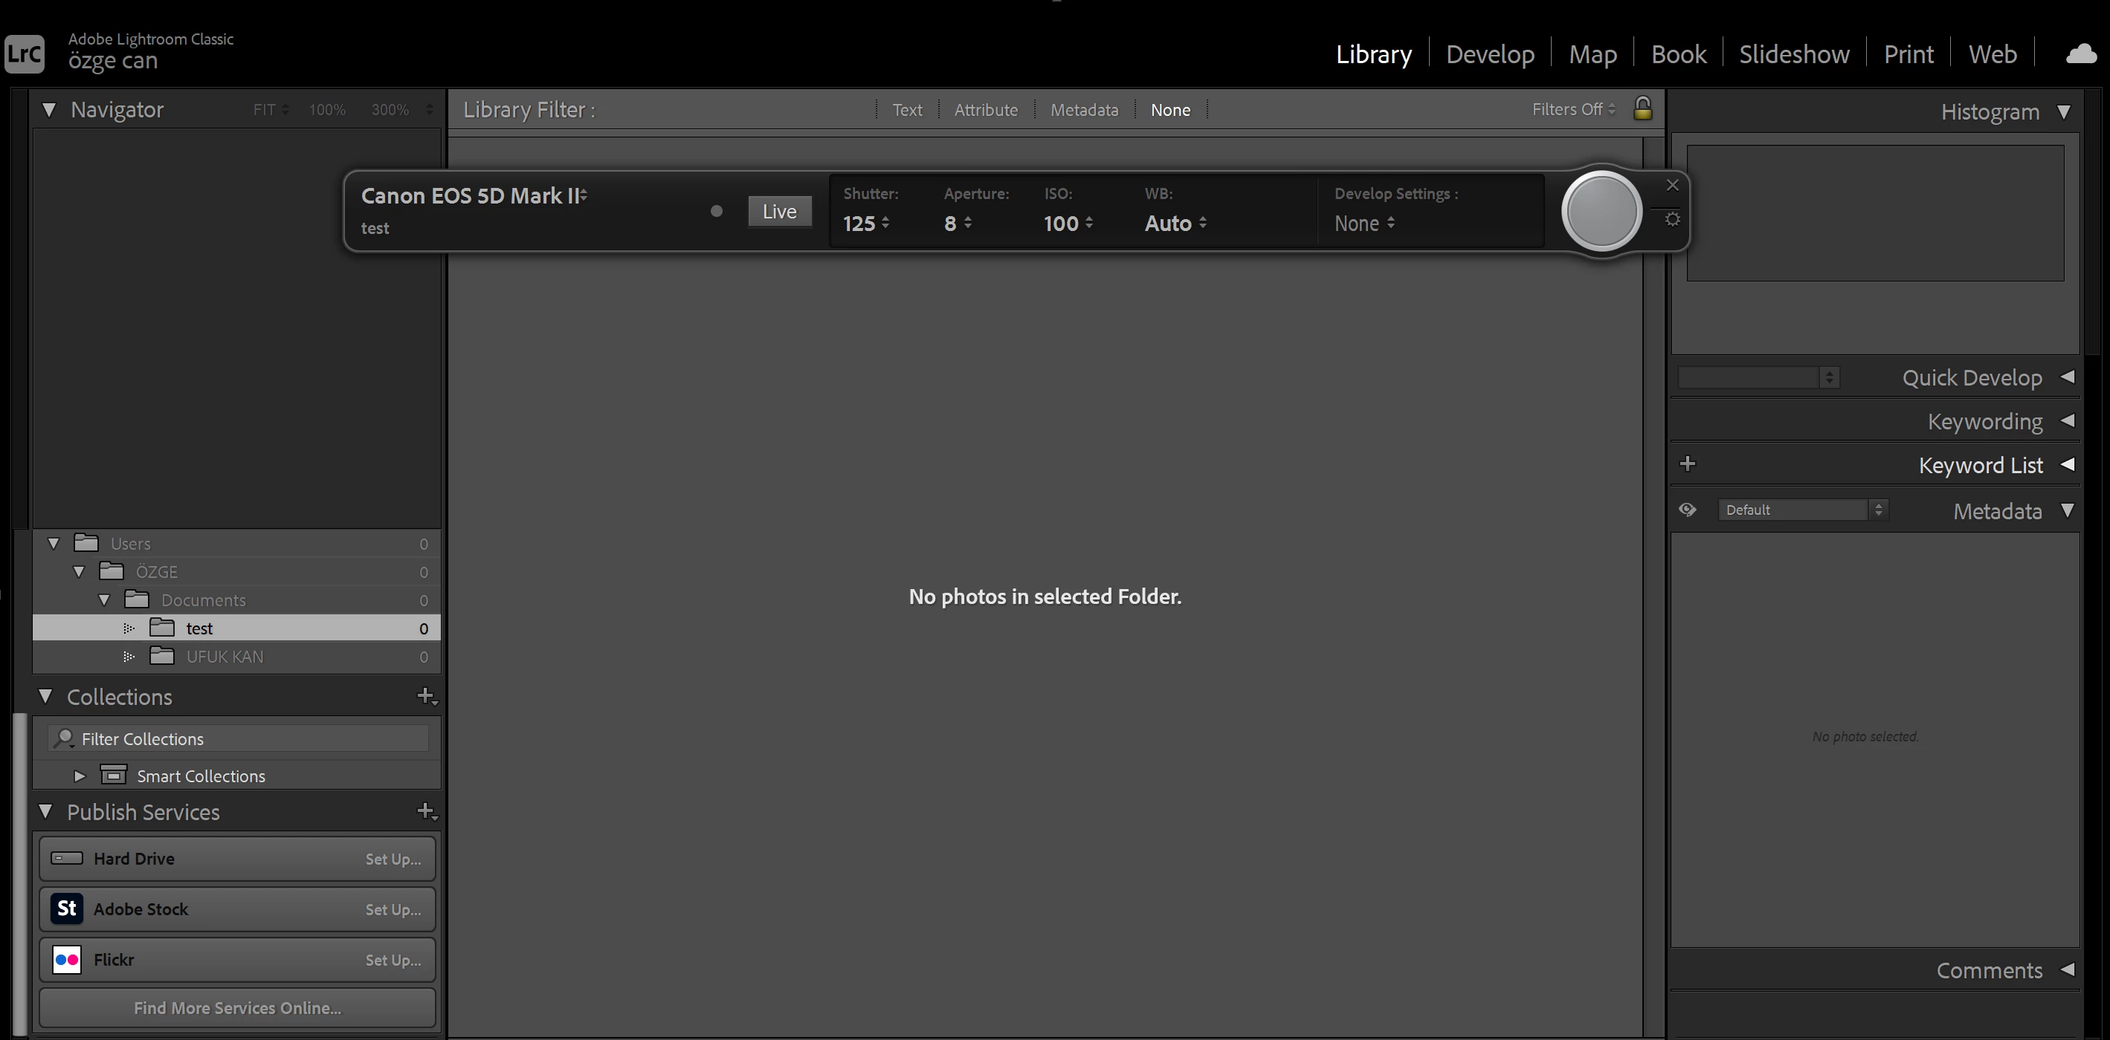Add publish service with plus icon

coord(426,812)
